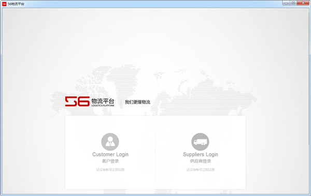311x196 pixels.
Task: Click the red 56 logo mark
Action: (x=77, y=101)
